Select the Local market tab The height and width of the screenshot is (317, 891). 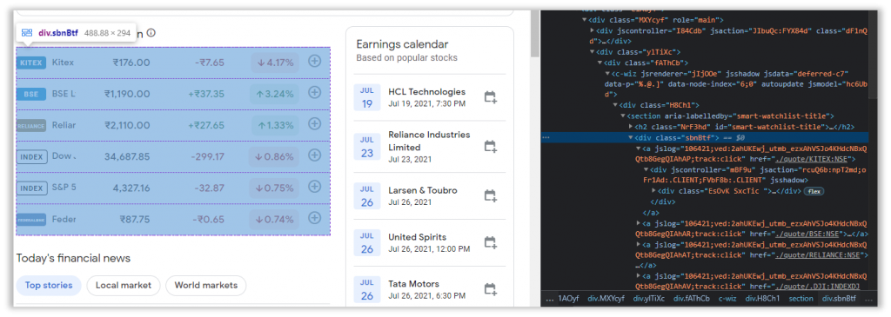124,285
